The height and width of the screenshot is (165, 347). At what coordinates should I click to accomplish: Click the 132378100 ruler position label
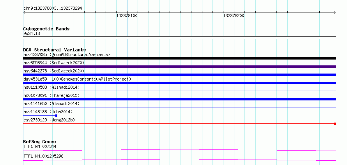(127, 16)
